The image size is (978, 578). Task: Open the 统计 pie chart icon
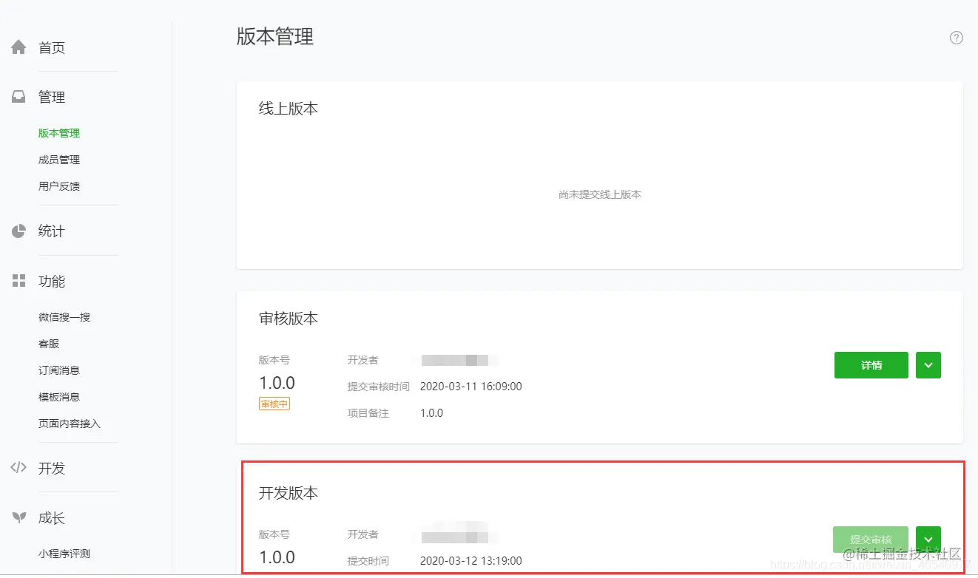[18, 230]
